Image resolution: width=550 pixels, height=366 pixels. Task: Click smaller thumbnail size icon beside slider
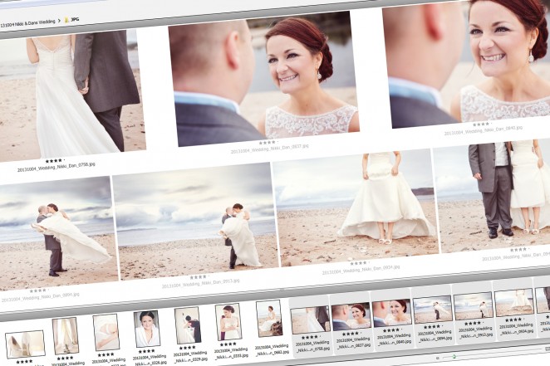click(437, 358)
